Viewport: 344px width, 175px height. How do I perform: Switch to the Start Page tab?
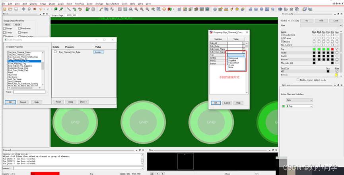click(58, 15)
